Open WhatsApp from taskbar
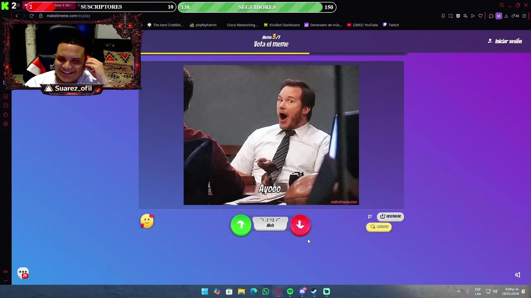531x298 pixels. point(265,291)
